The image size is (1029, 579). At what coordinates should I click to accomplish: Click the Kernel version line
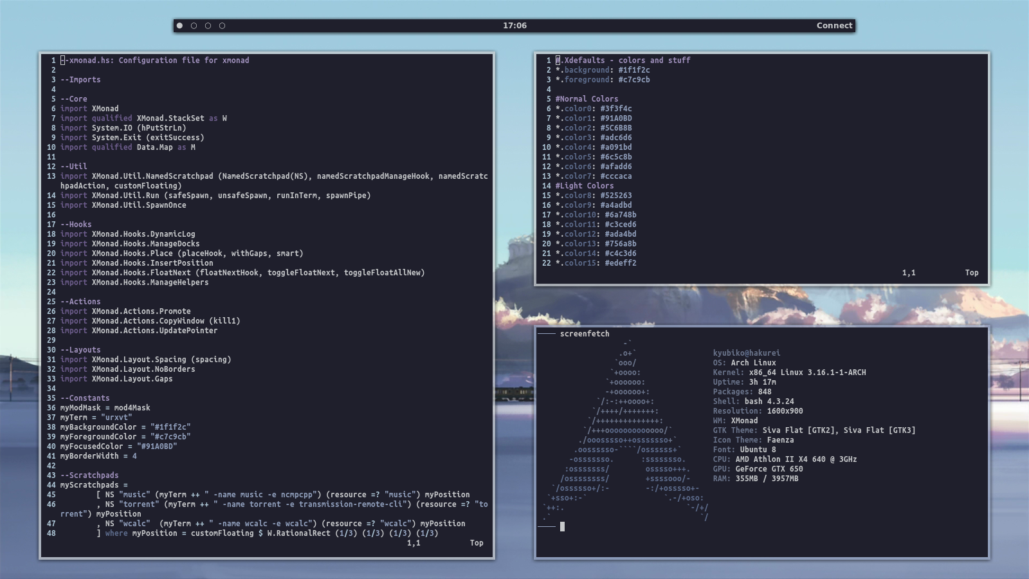tap(789, 372)
